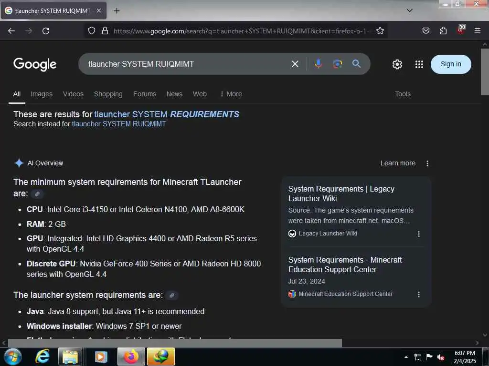The width and height of the screenshot is (489, 366).
Task: Submit search with the magnifier icon
Action: 356,64
